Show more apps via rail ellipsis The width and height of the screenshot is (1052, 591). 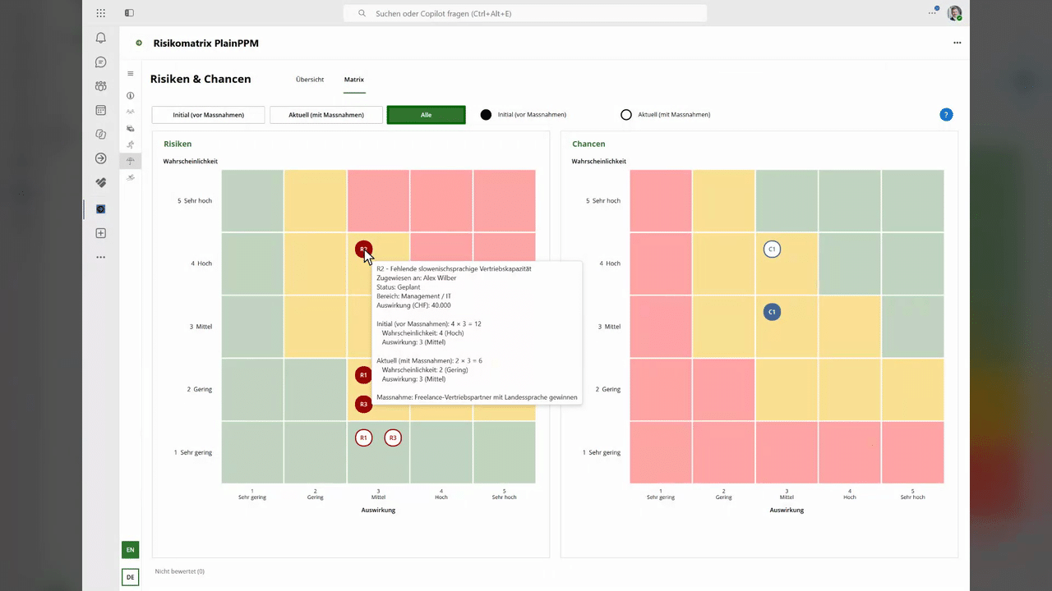101,258
